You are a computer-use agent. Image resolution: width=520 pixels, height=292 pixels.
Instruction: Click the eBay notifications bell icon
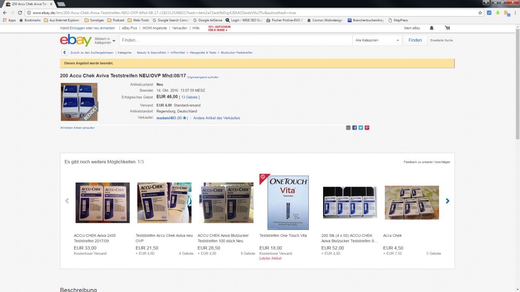click(x=431, y=28)
